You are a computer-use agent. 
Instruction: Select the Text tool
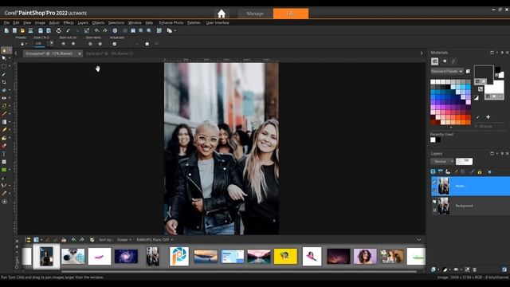pyautogui.click(x=4, y=154)
